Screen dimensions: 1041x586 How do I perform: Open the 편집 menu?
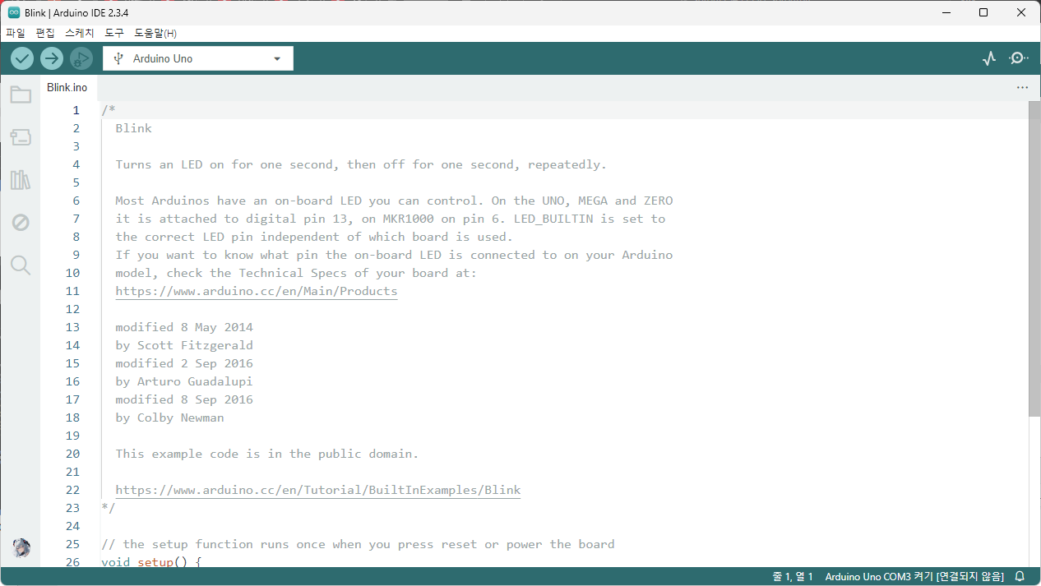pos(45,33)
